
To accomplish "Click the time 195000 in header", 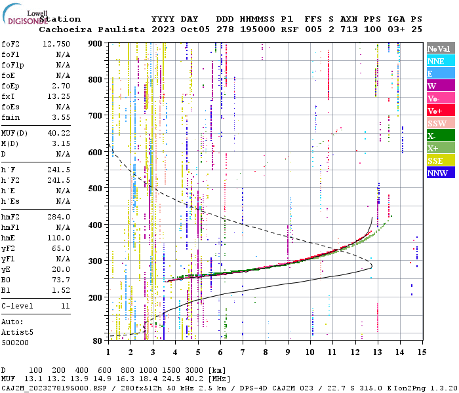I will (257, 29).
